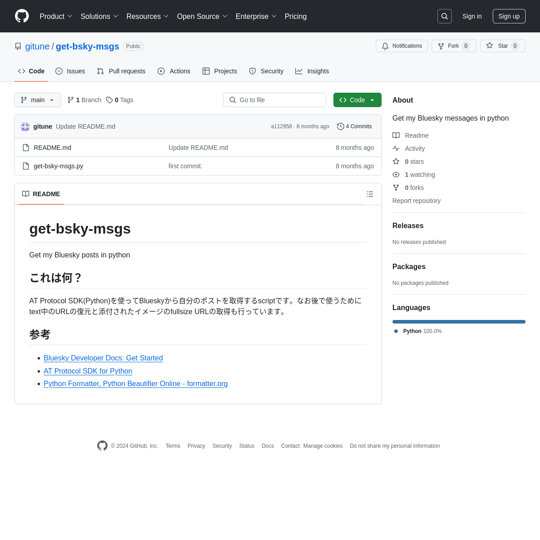Switch to the Issues tab

70,71
